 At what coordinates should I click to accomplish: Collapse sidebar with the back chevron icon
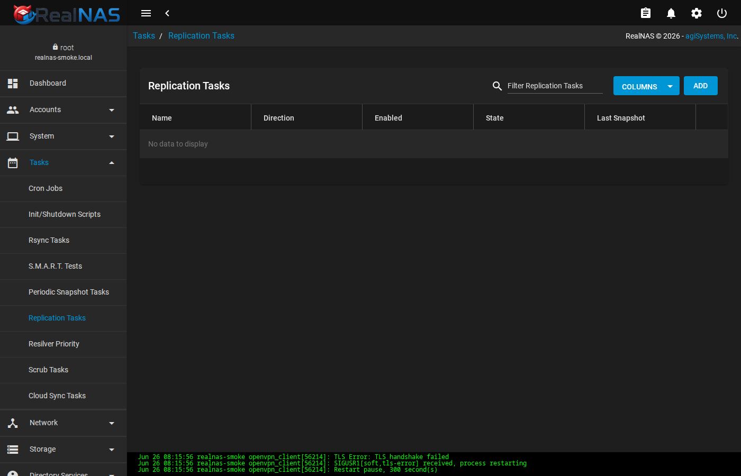167,13
